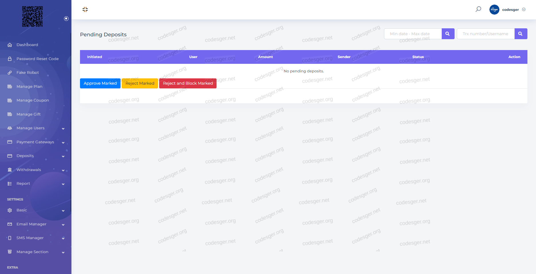This screenshot has width=536, height=274.
Task: Open Manage Plan in sidebar
Action: [29, 86]
